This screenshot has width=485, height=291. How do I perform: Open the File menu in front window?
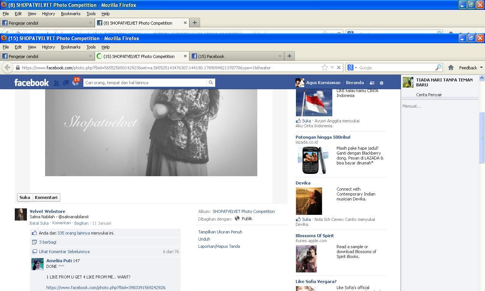[x=6, y=47]
